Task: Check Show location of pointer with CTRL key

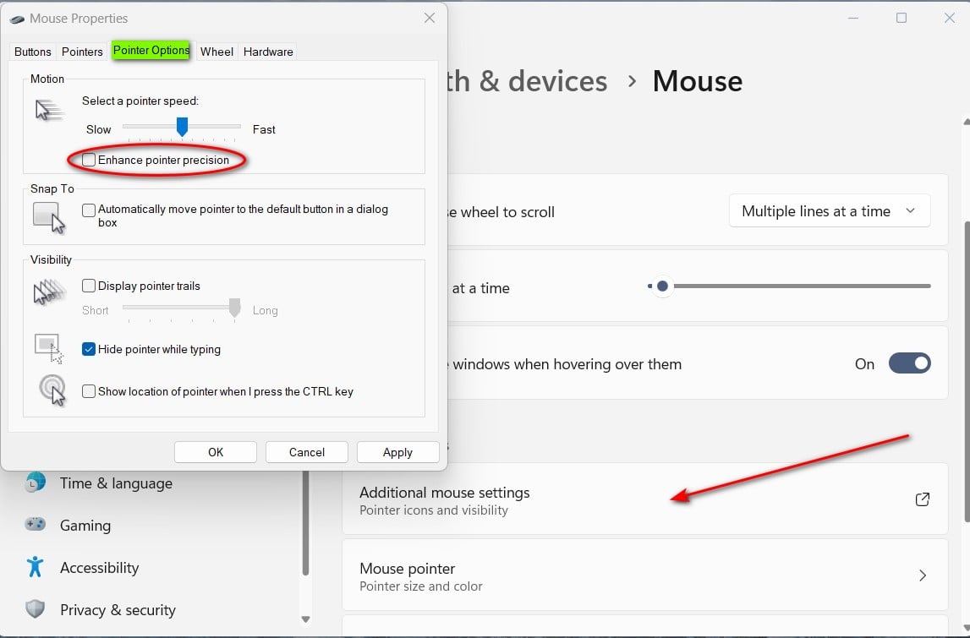Action: [x=88, y=391]
